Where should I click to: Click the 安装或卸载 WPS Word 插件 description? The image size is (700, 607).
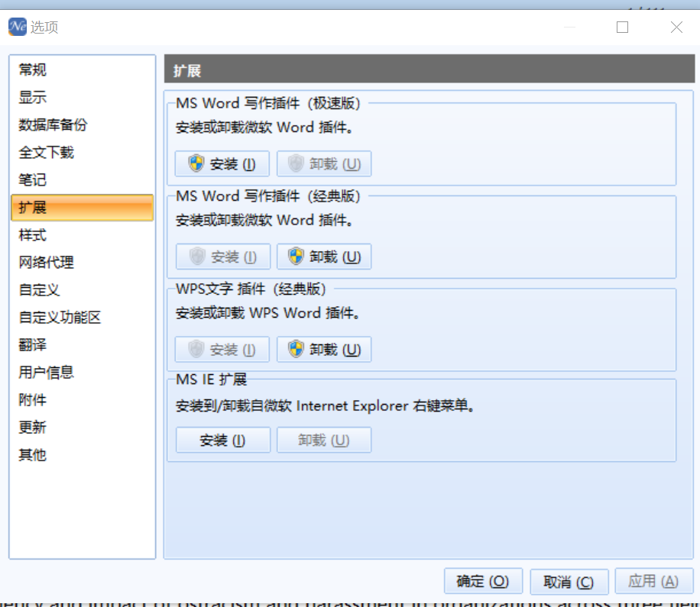tap(268, 313)
